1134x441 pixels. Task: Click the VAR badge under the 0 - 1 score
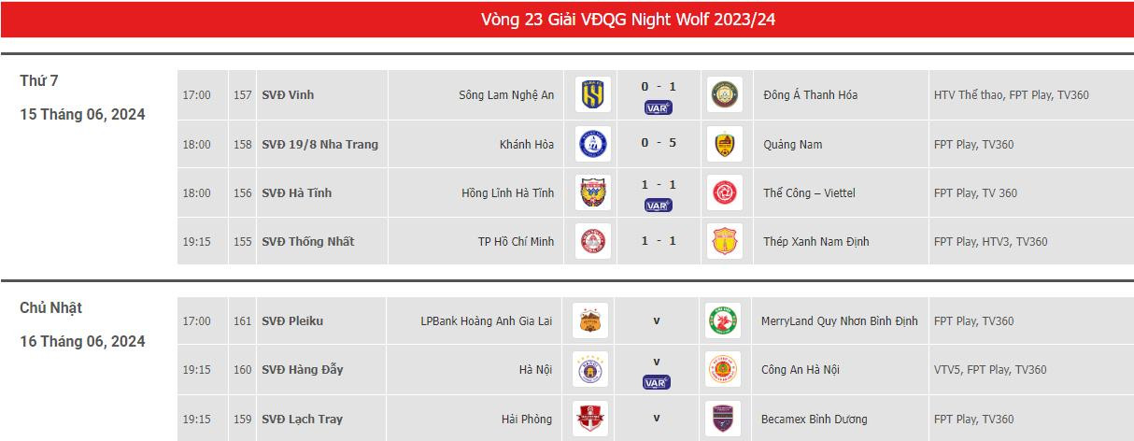click(658, 107)
